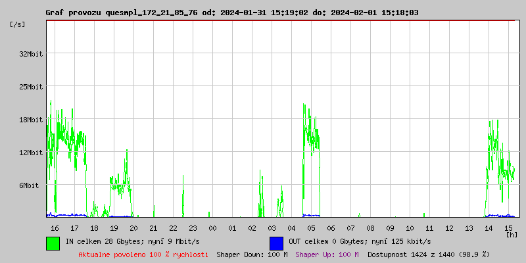526x263 pixels.
Task: Click the 'Dostupnost 1424 z 1440' text
Action: (429, 254)
